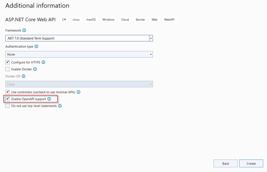Click the Authentication type info icon
Viewport: 267px width, 172px height.
tap(36, 46)
